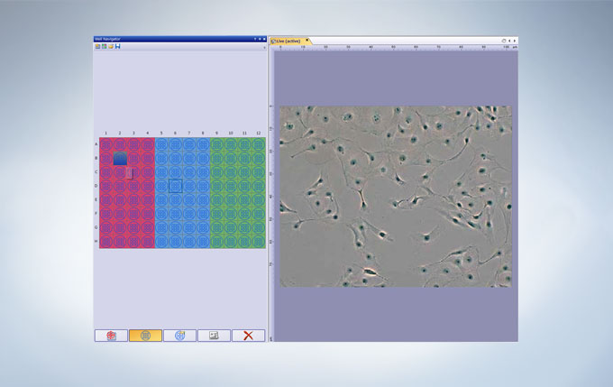Viewport: 613px width, 387px height.
Task: Click the live cell microscopy image
Action: [395, 196]
